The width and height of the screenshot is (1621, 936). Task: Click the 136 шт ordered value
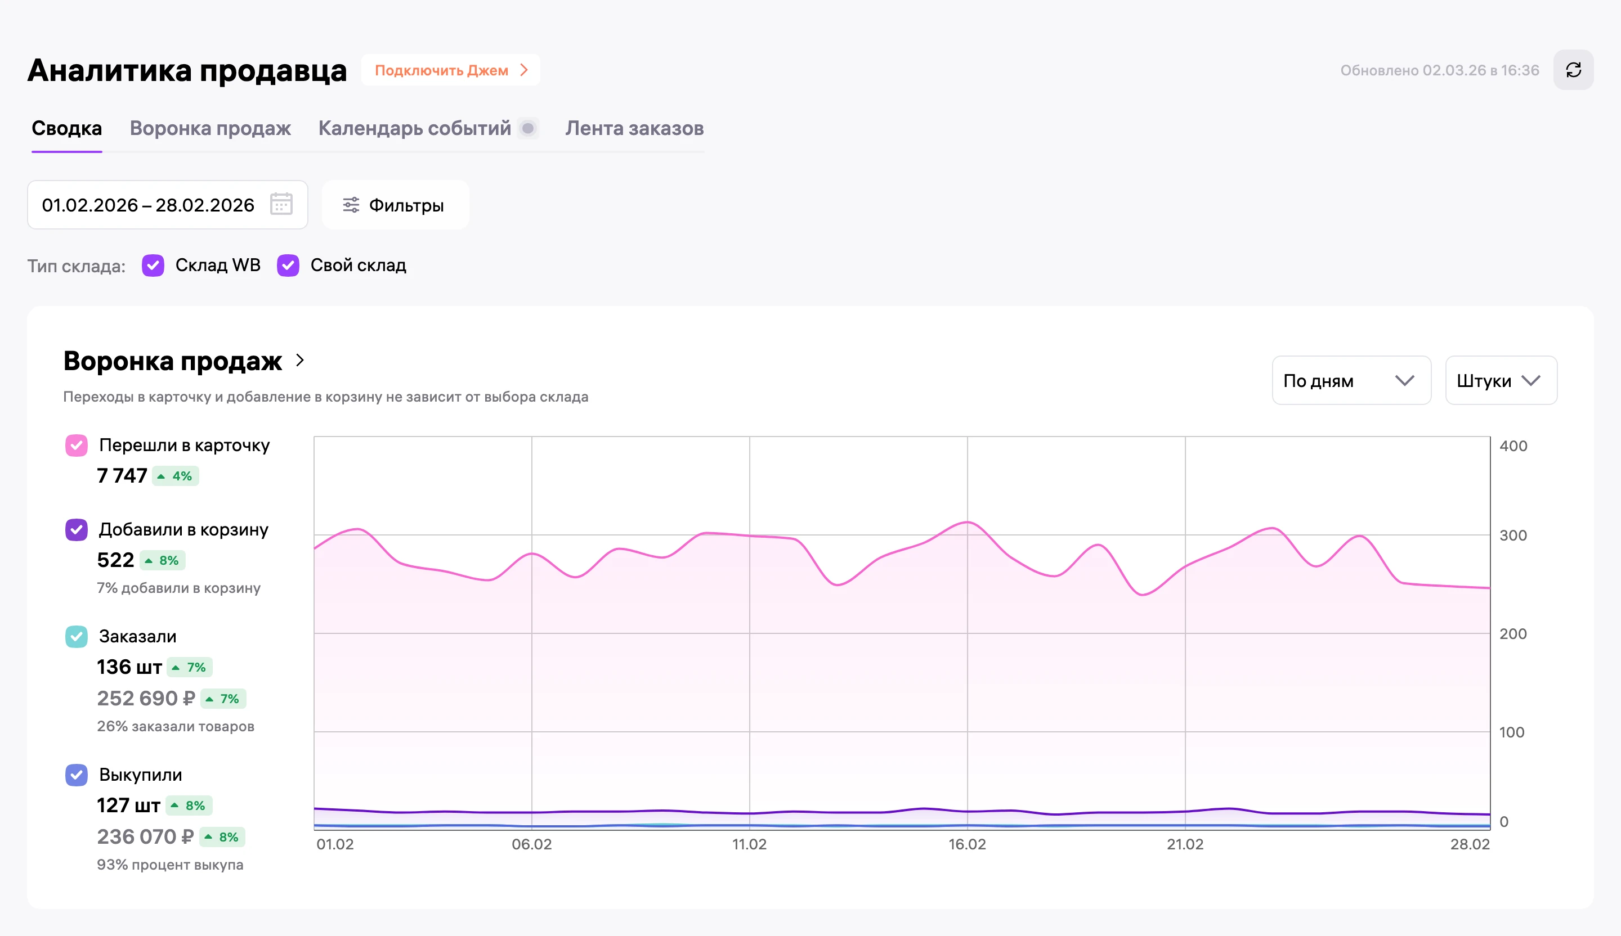pyautogui.click(x=129, y=667)
